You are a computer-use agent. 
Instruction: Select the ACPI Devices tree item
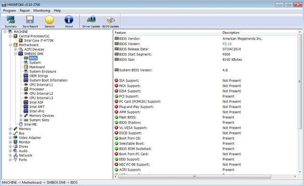[34, 50]
